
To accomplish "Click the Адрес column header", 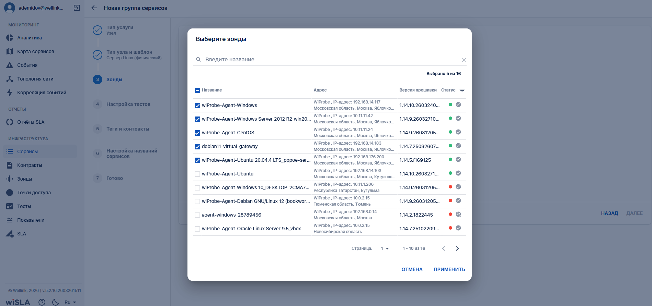I will pos(320,90).
